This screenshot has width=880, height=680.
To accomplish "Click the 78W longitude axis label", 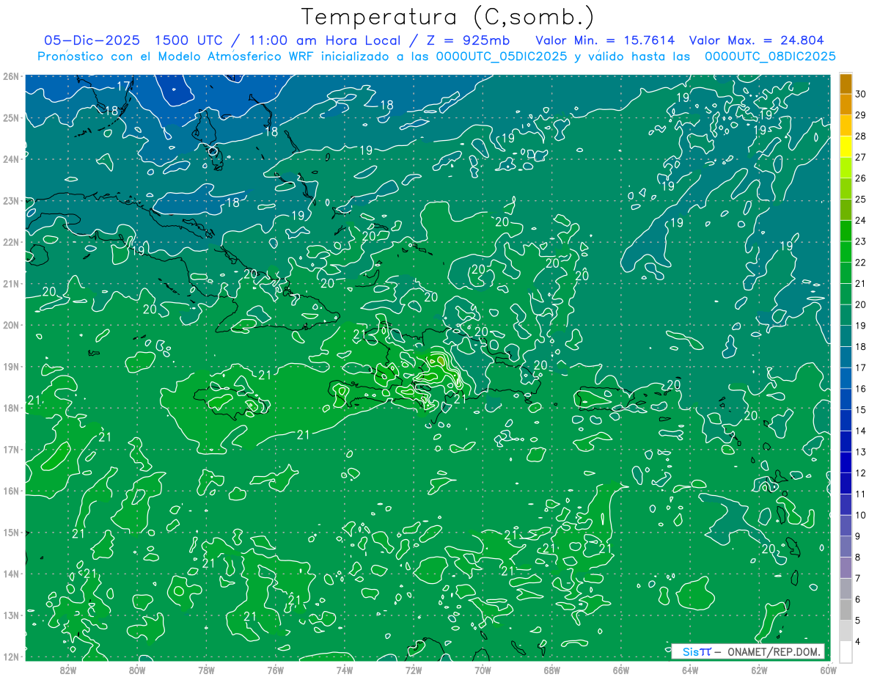I will pos(206,670).
